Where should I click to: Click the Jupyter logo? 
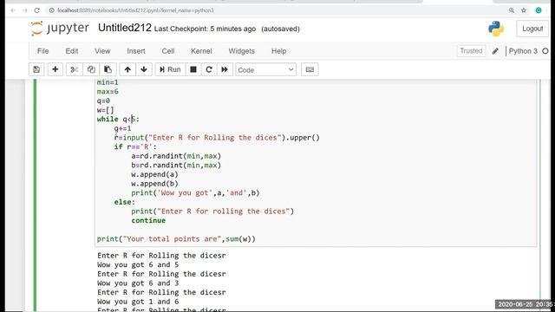tap(60, 29)
